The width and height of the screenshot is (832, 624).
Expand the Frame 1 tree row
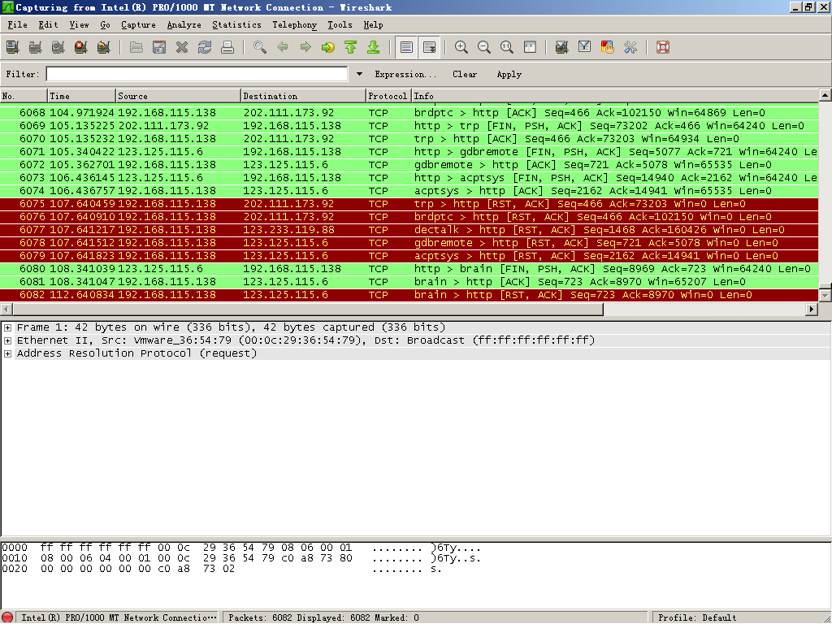[x=7, y=327]
